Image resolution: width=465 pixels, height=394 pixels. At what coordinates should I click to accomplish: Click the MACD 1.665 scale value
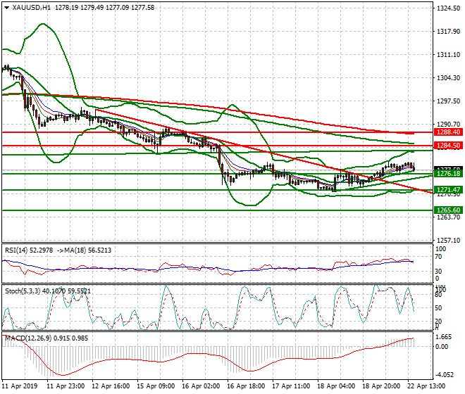click(445, 337)
